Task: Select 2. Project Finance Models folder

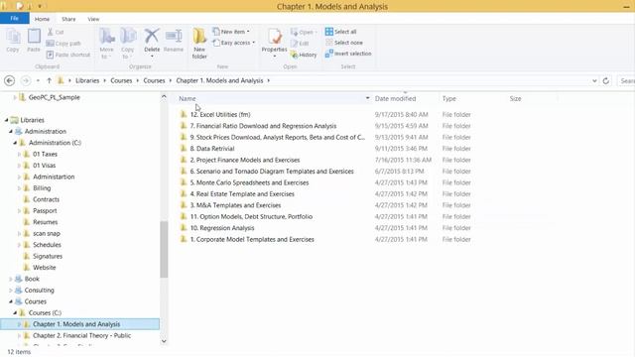Action: [x=245, y=160]
